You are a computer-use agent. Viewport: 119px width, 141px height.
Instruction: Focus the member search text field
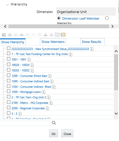click(26, 123)
